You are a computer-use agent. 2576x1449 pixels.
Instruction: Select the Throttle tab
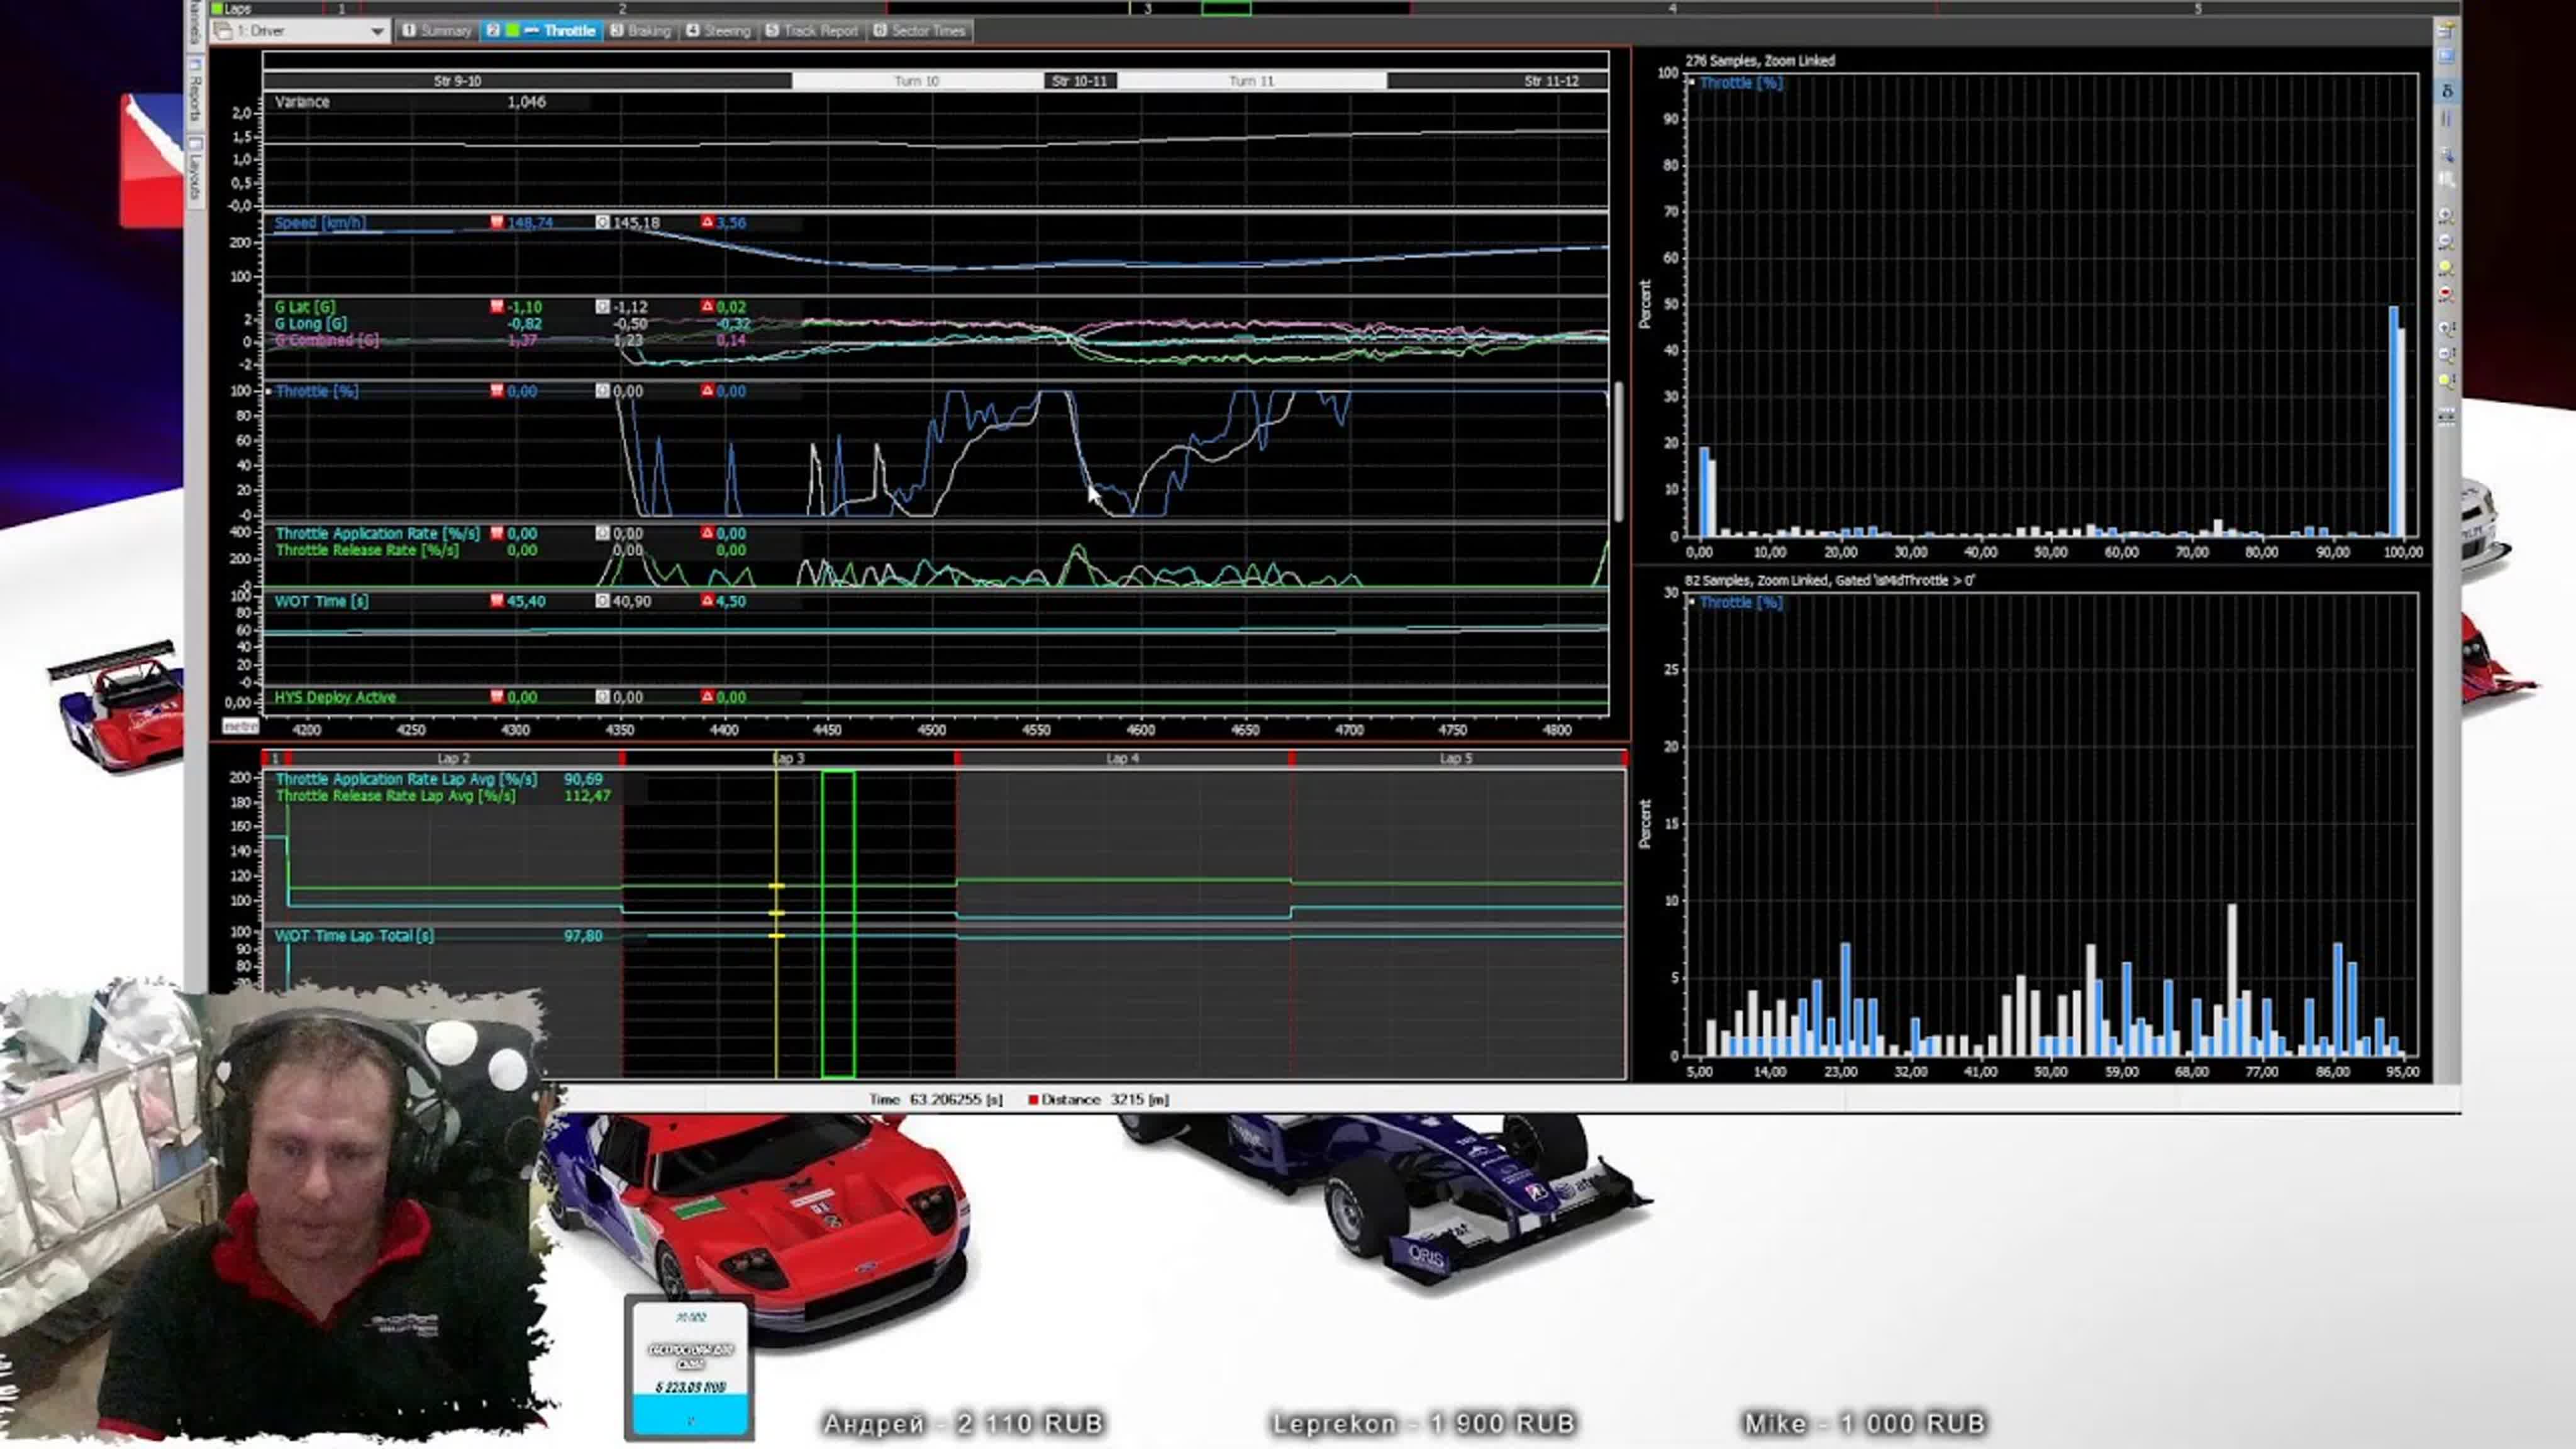pyautogui.click(x=542, y=31)
